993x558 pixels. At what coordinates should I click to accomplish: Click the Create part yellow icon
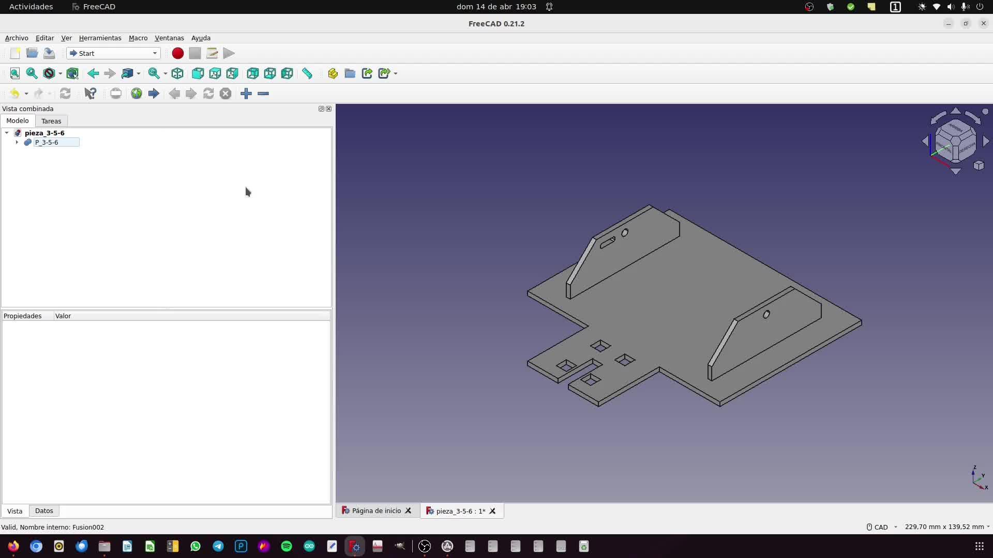333,73
